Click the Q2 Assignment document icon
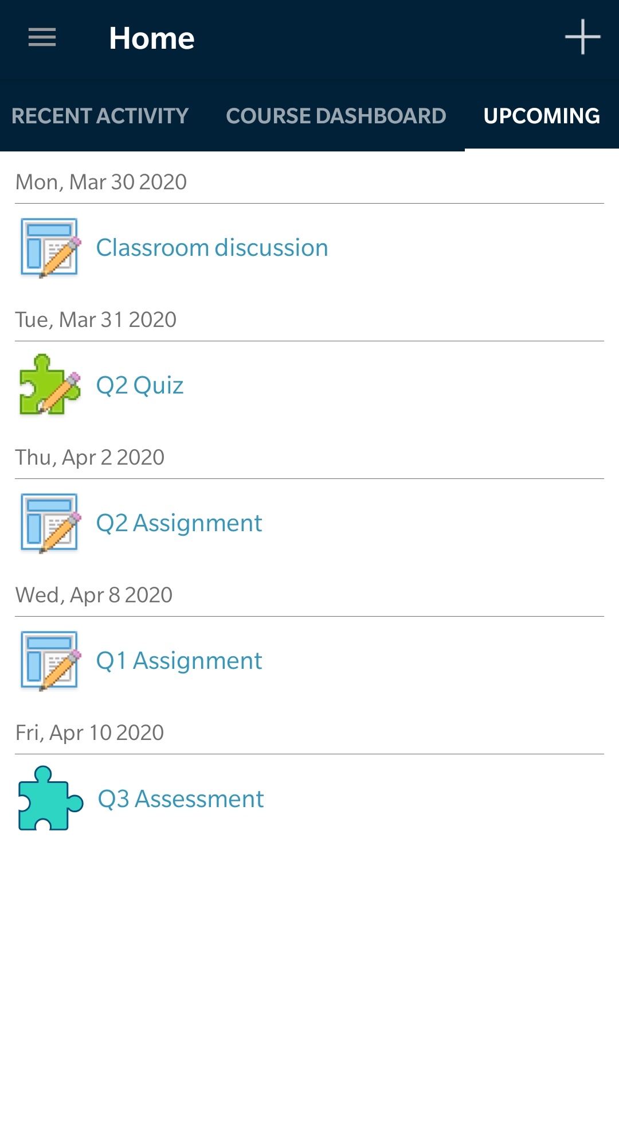Image resolution: width=619 pixels, height=1122 pixels. coord(50,523)
